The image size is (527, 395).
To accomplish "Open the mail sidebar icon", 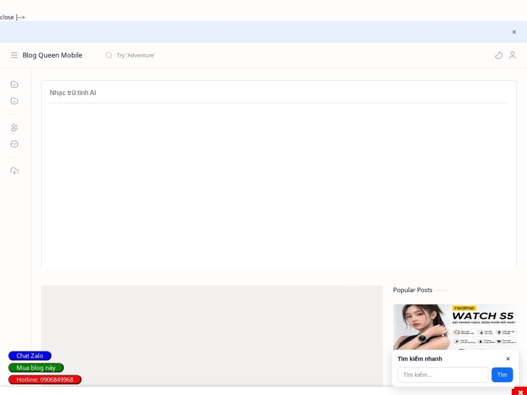I will 14,144.
